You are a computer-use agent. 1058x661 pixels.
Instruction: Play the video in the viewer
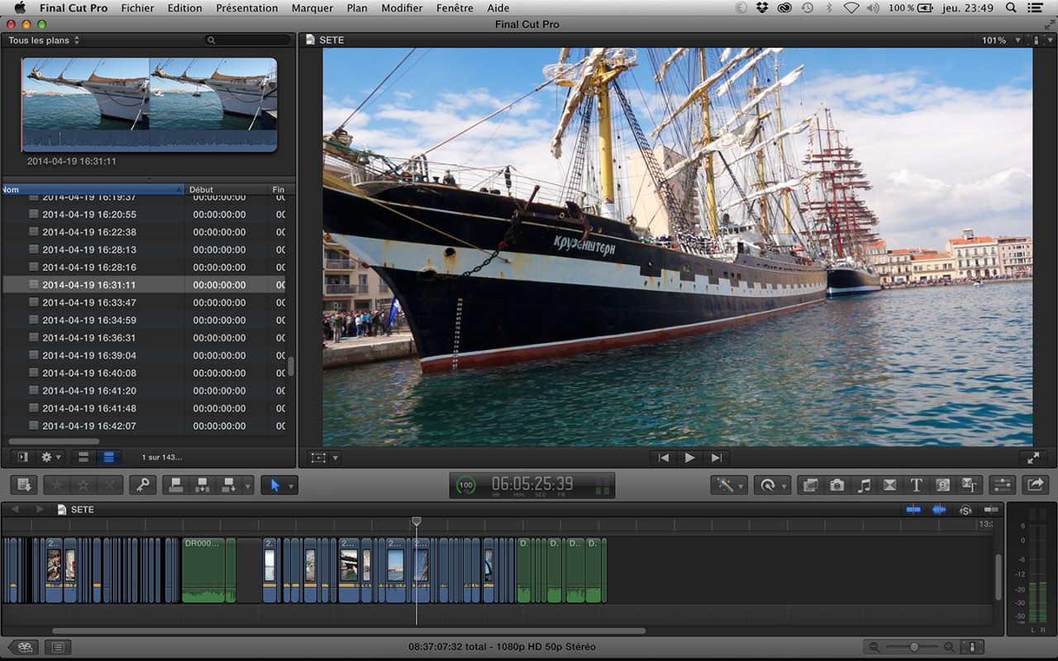(689, 458)
